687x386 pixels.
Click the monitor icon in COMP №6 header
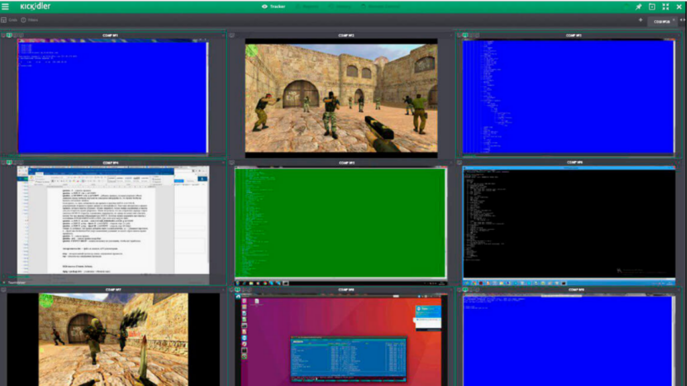459,162
